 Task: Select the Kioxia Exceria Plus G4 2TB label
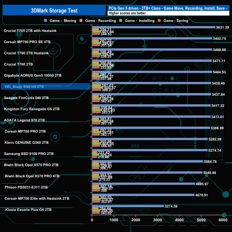(29, 210)
